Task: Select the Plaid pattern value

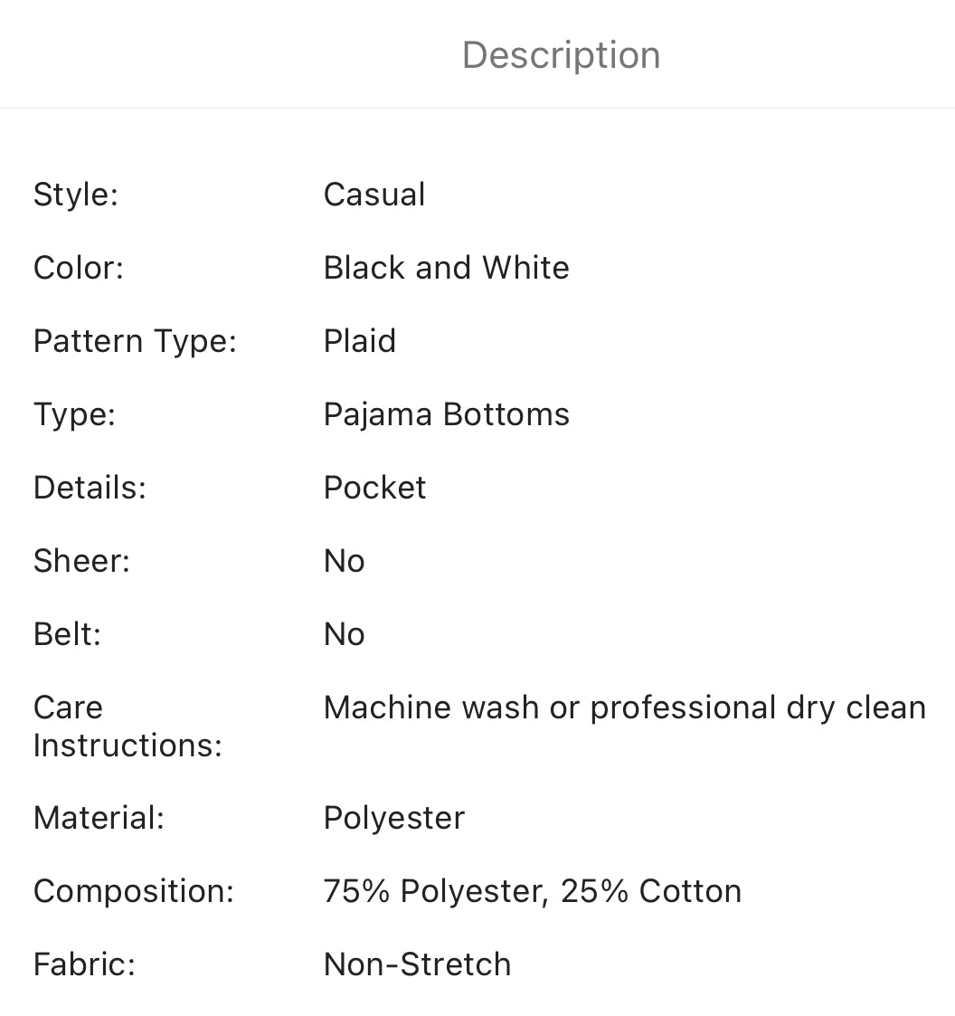Action: coord(360,341)
